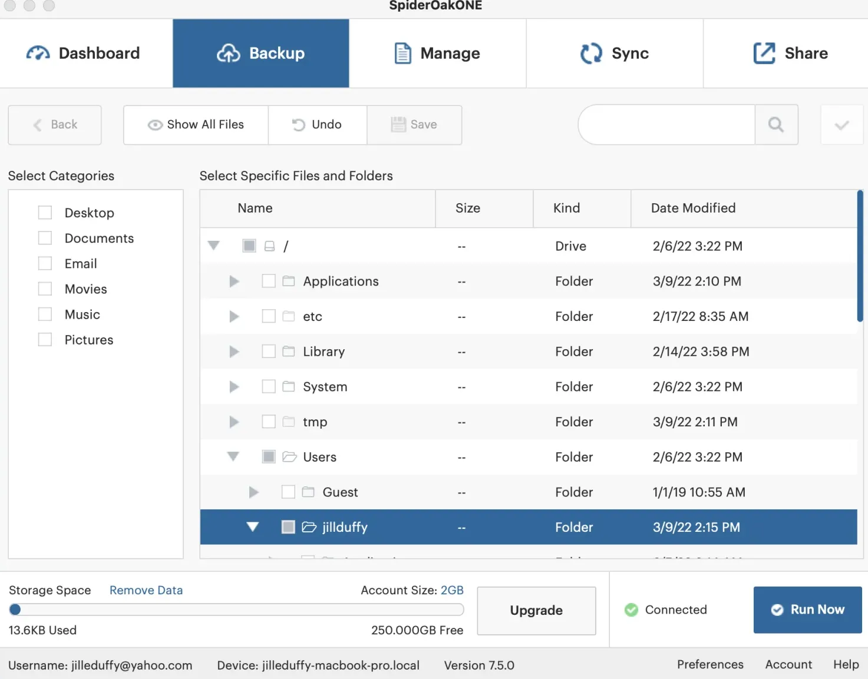868x679 pixels.
Task: Sort by the Date Modified column header
Action: tap(744, 208)
